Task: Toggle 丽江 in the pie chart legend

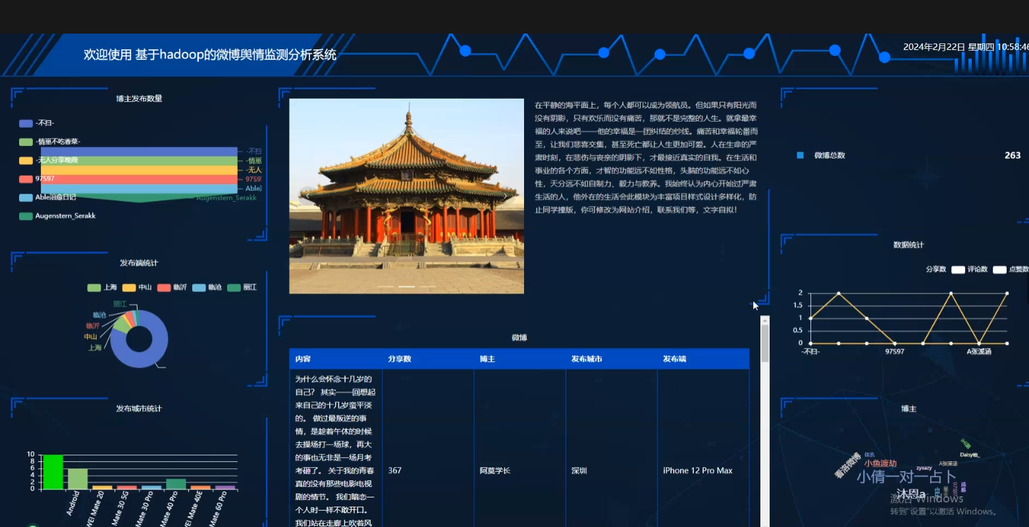Action: click(242, 288)
